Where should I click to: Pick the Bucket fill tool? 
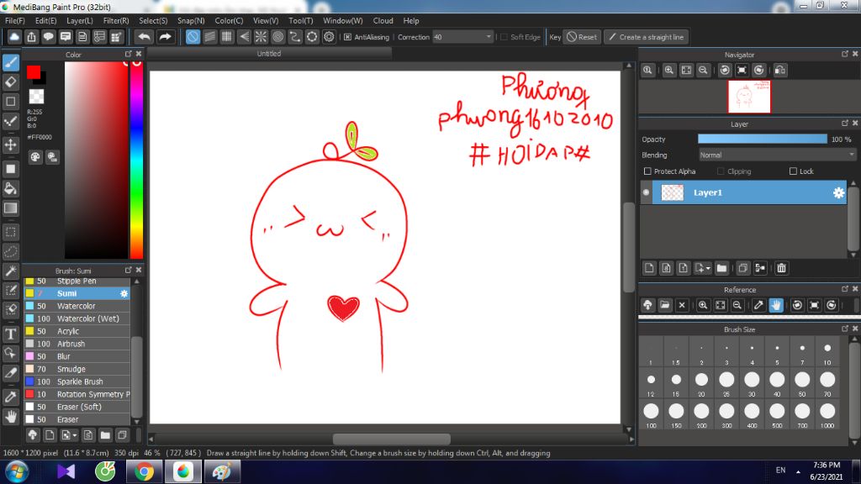coord(10,189)
